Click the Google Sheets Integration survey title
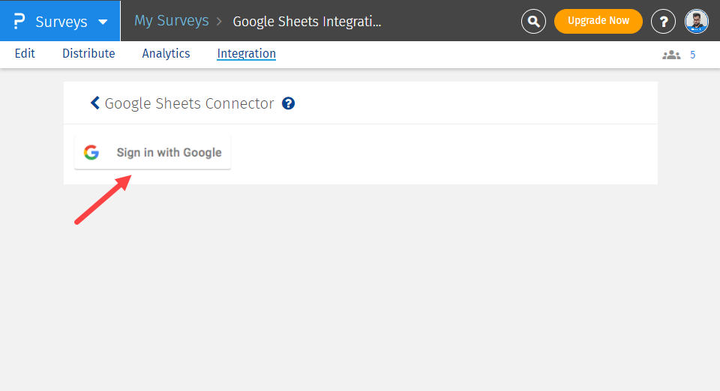720x391 pixels. (307, 21)
